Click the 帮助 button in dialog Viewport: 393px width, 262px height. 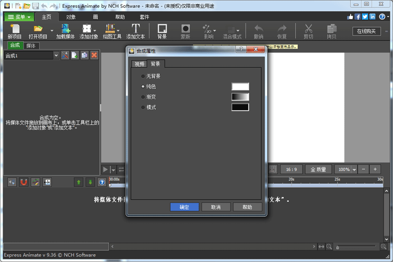(248, 207)
